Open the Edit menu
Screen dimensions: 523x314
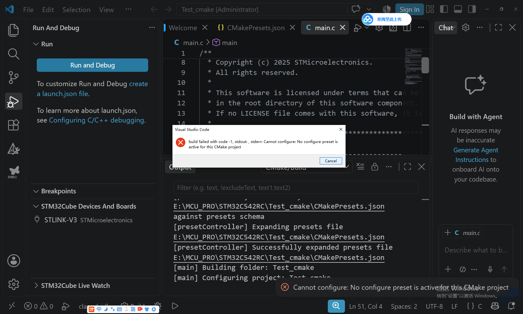(48, 10)
